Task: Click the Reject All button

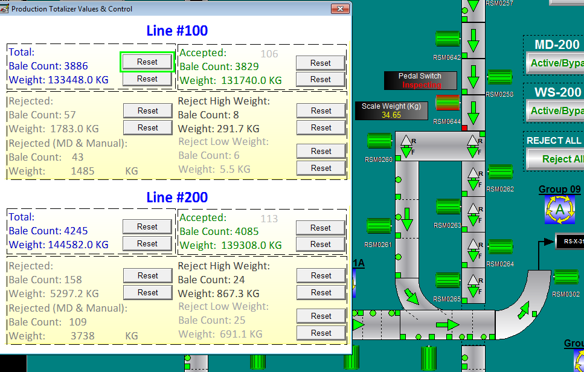Action: [x=556, y=159]
